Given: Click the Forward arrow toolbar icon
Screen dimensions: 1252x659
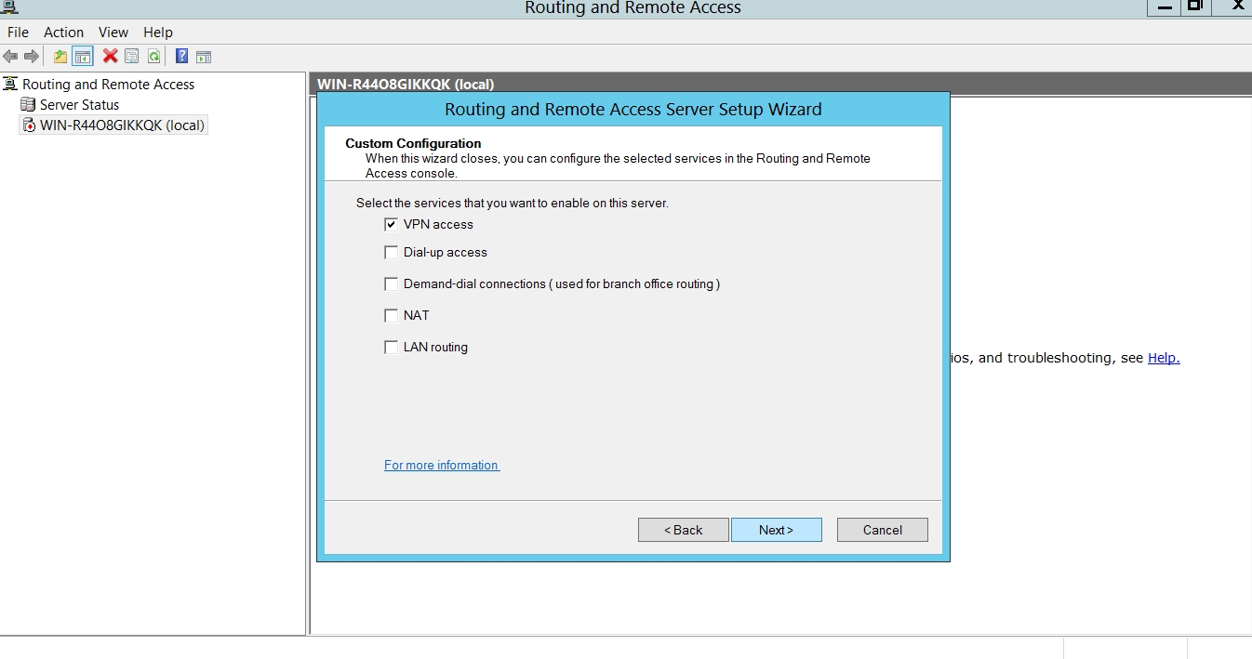Looking at the screenshot, I should [x=32, y=57].
